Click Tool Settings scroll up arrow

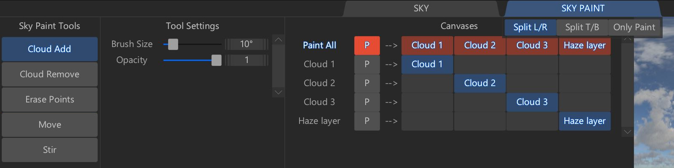click(x=278, y=39)
